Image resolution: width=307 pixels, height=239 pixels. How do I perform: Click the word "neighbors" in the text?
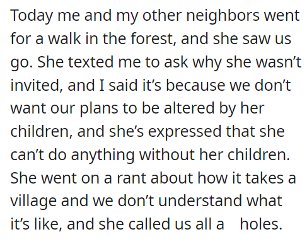point(223,16)
